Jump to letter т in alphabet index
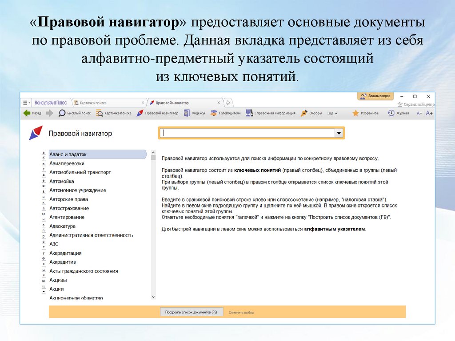Viewport: 455px width, 341px height. click(x=44, y=247)
